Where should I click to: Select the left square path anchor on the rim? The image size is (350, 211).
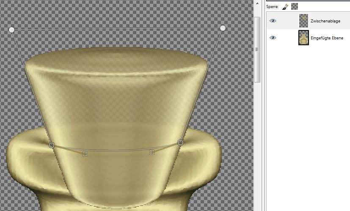point(52,145)
